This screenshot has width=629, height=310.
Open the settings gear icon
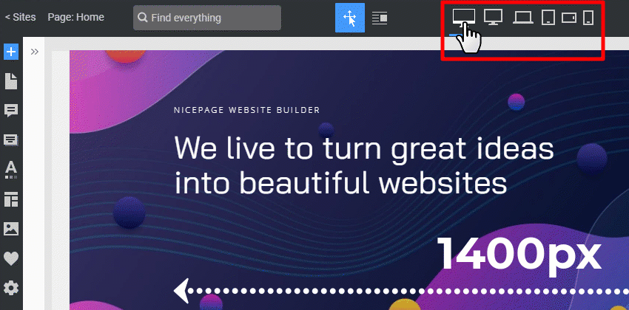click(x=11, y=288)
